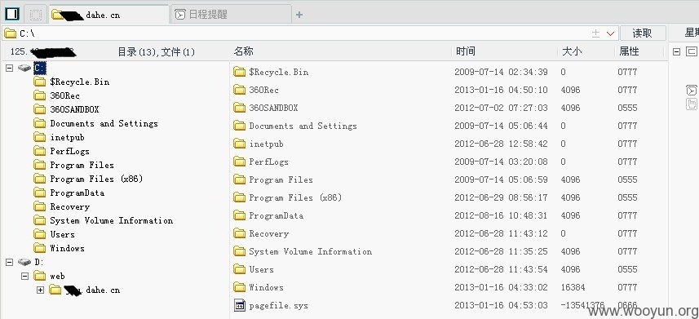The height and width of the screenshot is (319, 699).
Task: Click the hand icon on right panel
Action: (692, 104)
